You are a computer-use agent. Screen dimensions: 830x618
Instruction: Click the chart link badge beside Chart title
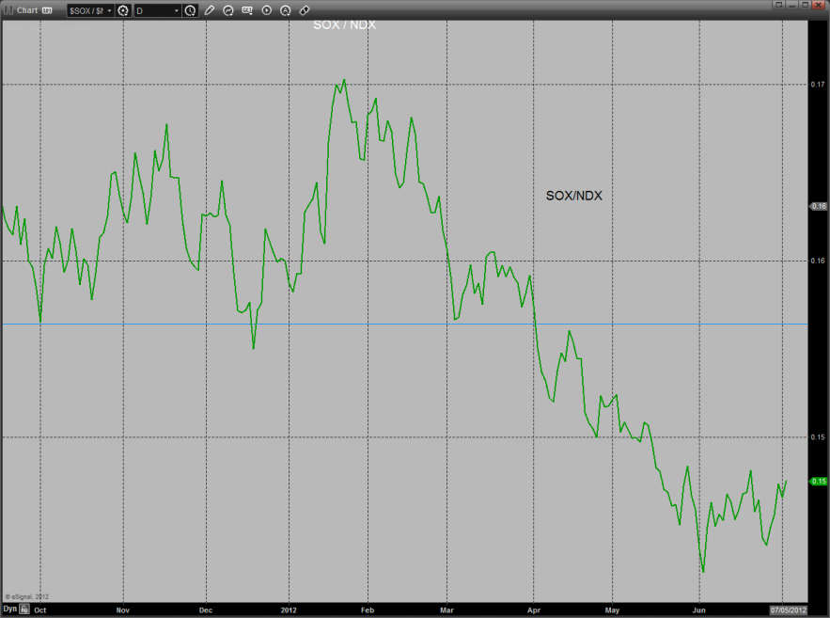(47, 10)
